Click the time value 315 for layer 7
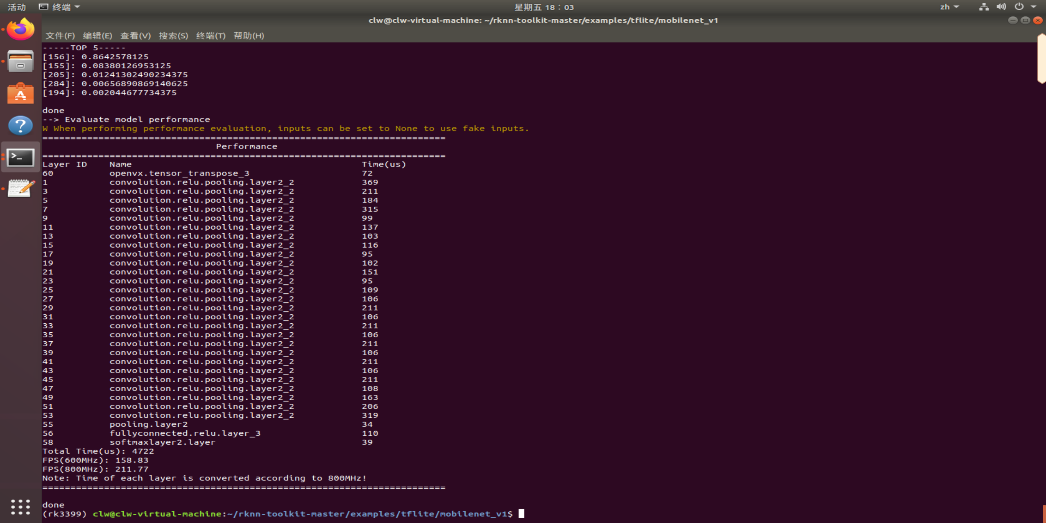 [x=370, y=209]
